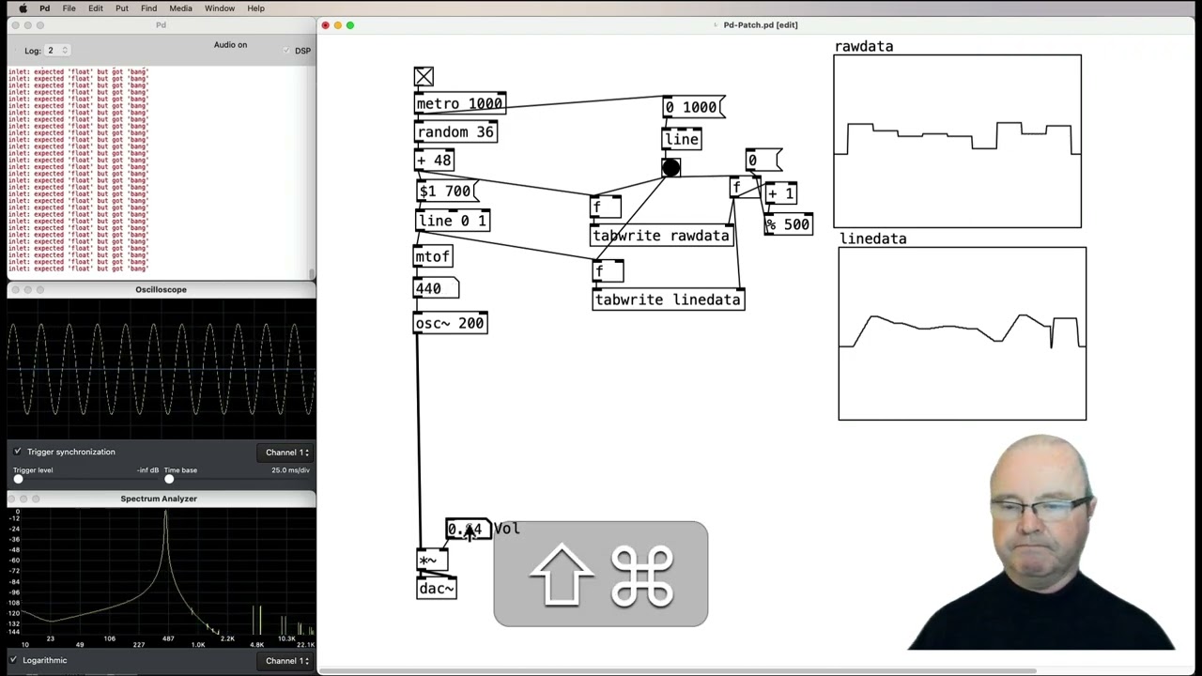Viewport: 1202px width, 676px height.
Task: Open the File menu
Action: 69,8
